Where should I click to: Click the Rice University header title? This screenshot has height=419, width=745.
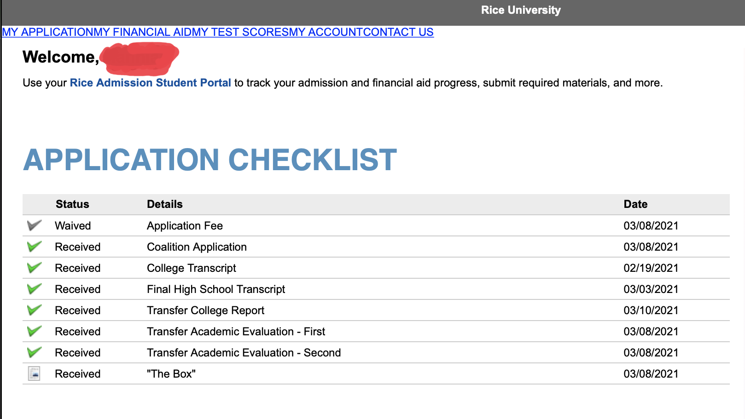[521, 10]
